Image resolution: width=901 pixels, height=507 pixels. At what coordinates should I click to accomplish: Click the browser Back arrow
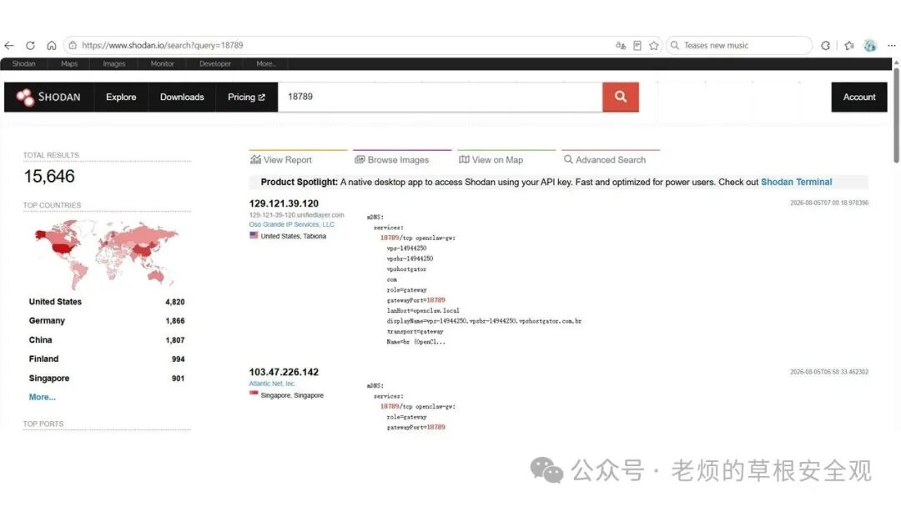point(9,45)
